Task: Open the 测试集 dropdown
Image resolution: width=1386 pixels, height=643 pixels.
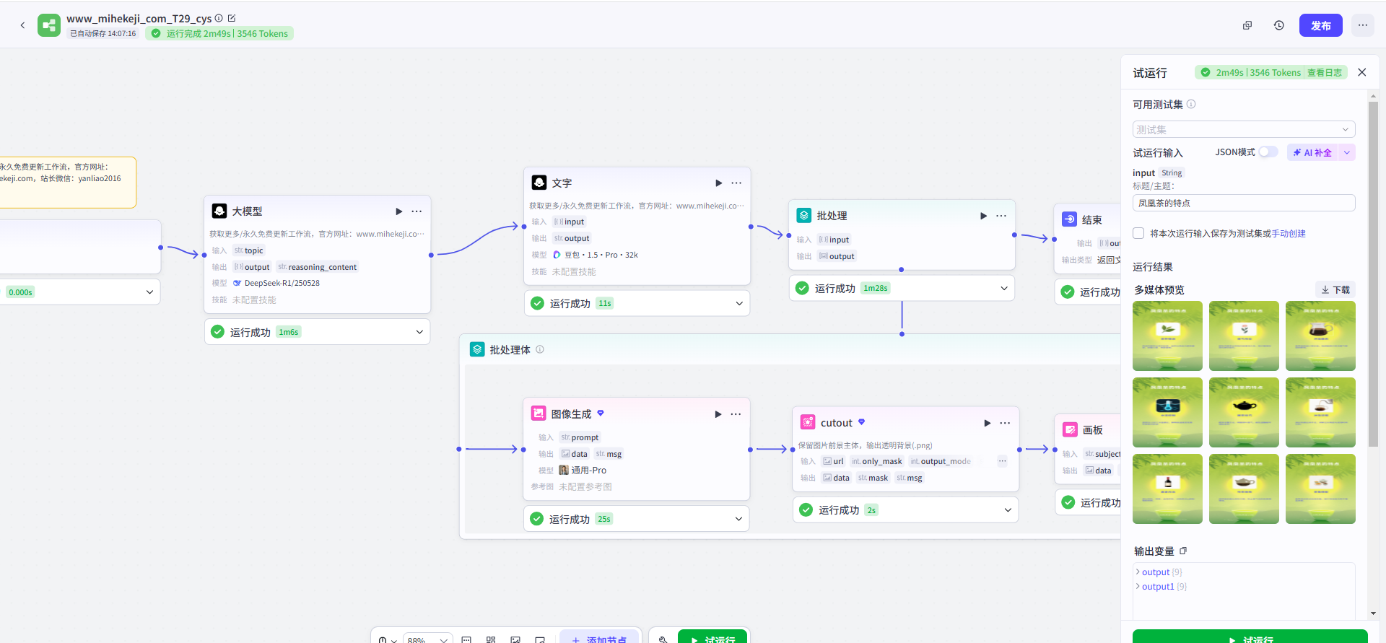Action: (x=1243, y=129)
